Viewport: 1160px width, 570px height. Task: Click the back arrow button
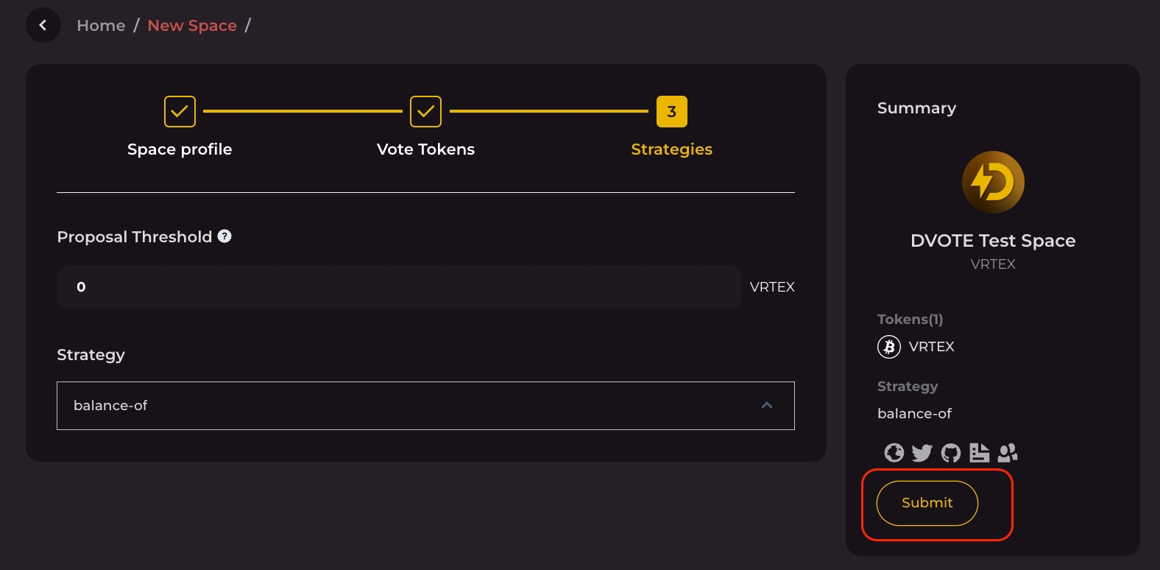point(43,25)
